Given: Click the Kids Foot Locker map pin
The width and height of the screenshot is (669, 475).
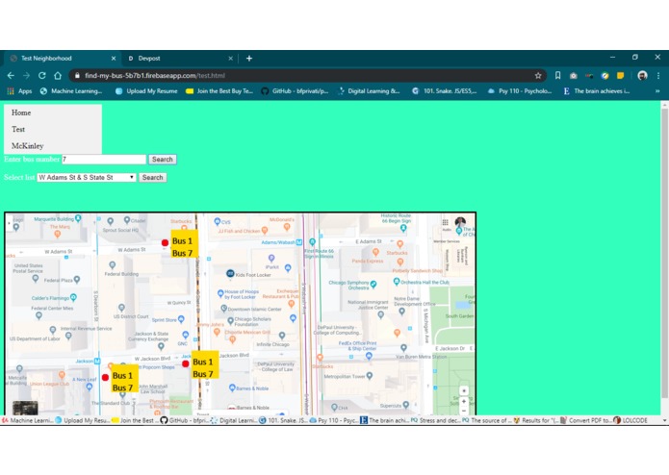Looking at the screenshot, I should (x=230, y=273).
